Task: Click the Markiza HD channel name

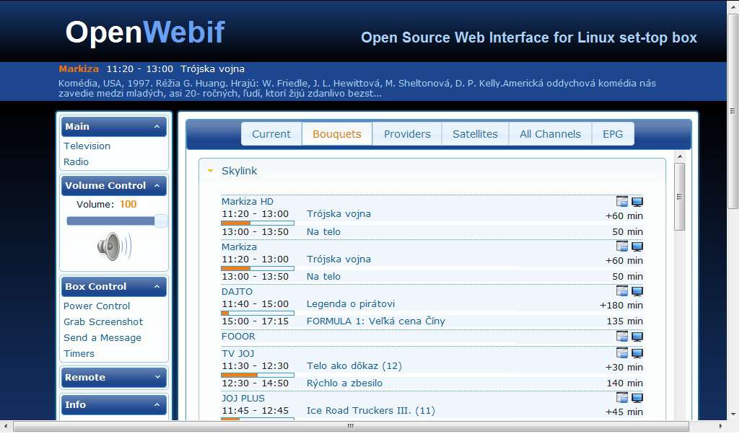Action: point(248,202)
